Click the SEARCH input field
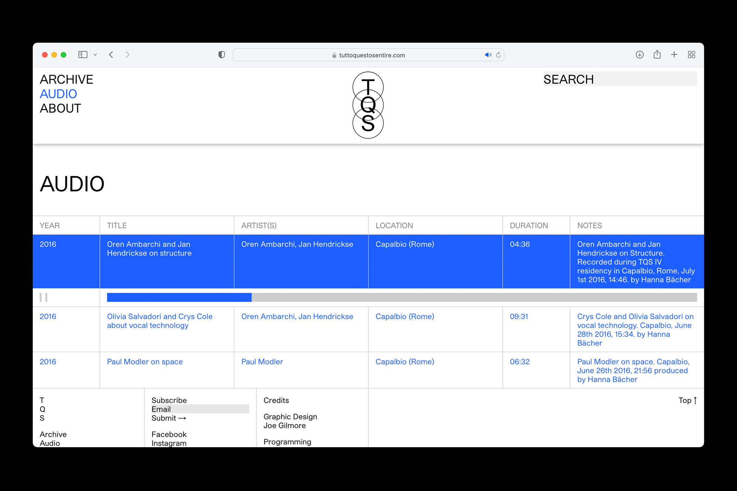 pos(620,79)
